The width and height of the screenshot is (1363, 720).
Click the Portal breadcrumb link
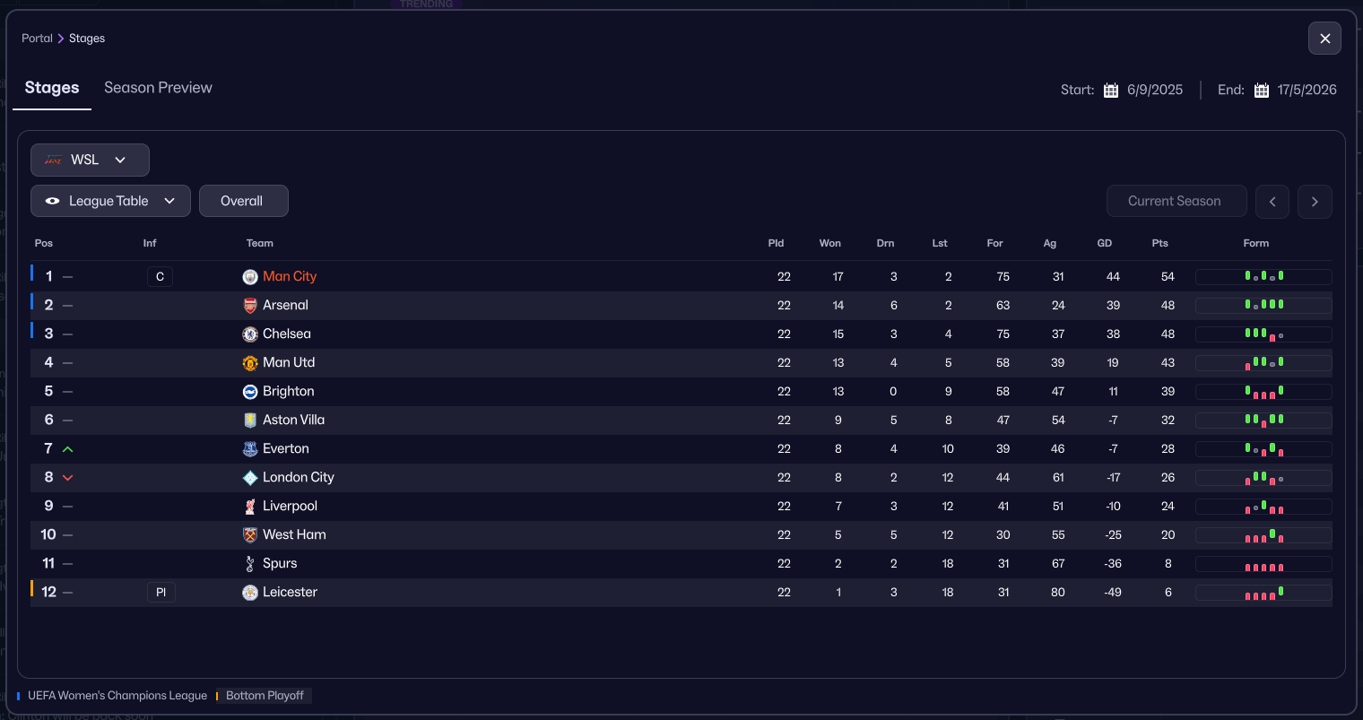(x=37, y=39)
